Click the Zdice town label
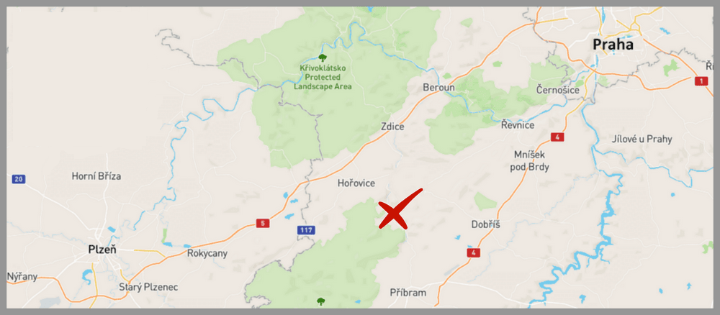The height and width of the screenshot is (315, 720). pos(392,127)
